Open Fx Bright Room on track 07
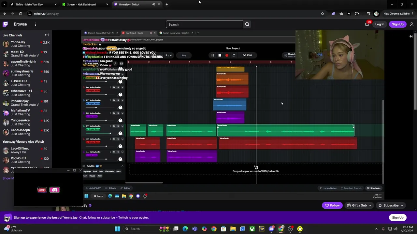The image size is (417, 234). click(93, 103)
